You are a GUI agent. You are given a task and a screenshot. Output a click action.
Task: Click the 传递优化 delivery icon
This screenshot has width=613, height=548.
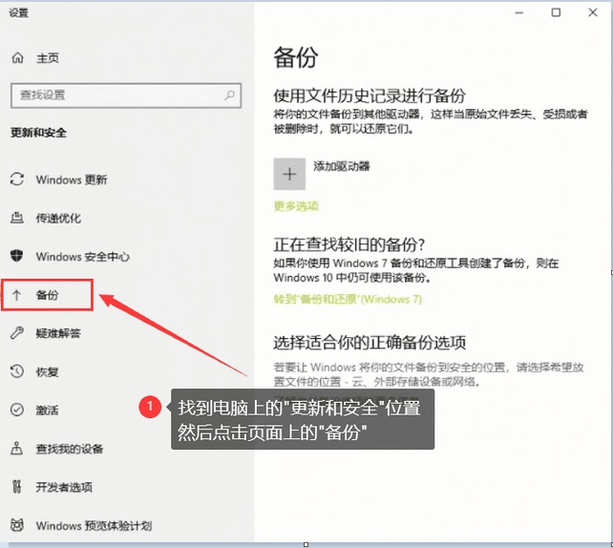click(17, 218)
